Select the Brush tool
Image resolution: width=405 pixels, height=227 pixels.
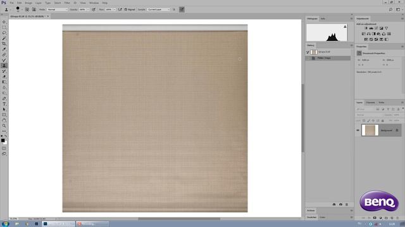click(x=4, y=61)
